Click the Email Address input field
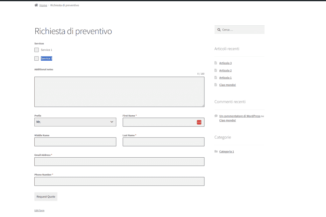The image size is (326, 217). click(119, 161)
